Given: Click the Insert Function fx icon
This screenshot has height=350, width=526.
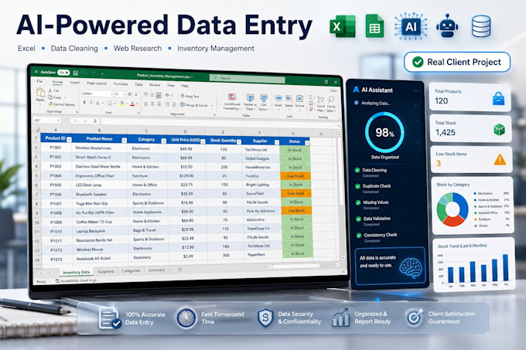Looking at the screenshot, I should click(x=95, y=121).
